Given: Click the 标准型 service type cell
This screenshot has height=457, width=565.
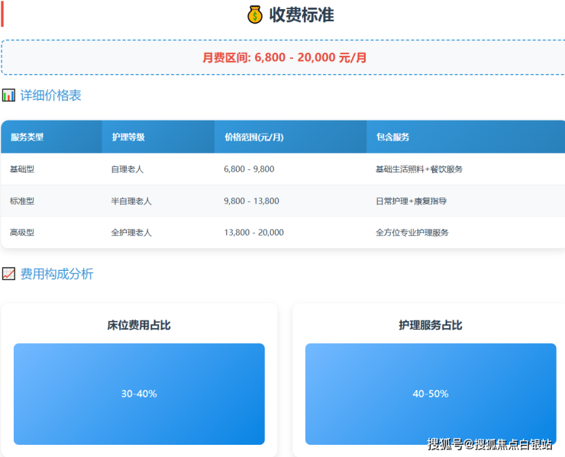Looking at the screenshot, I should tap(22, 201).
